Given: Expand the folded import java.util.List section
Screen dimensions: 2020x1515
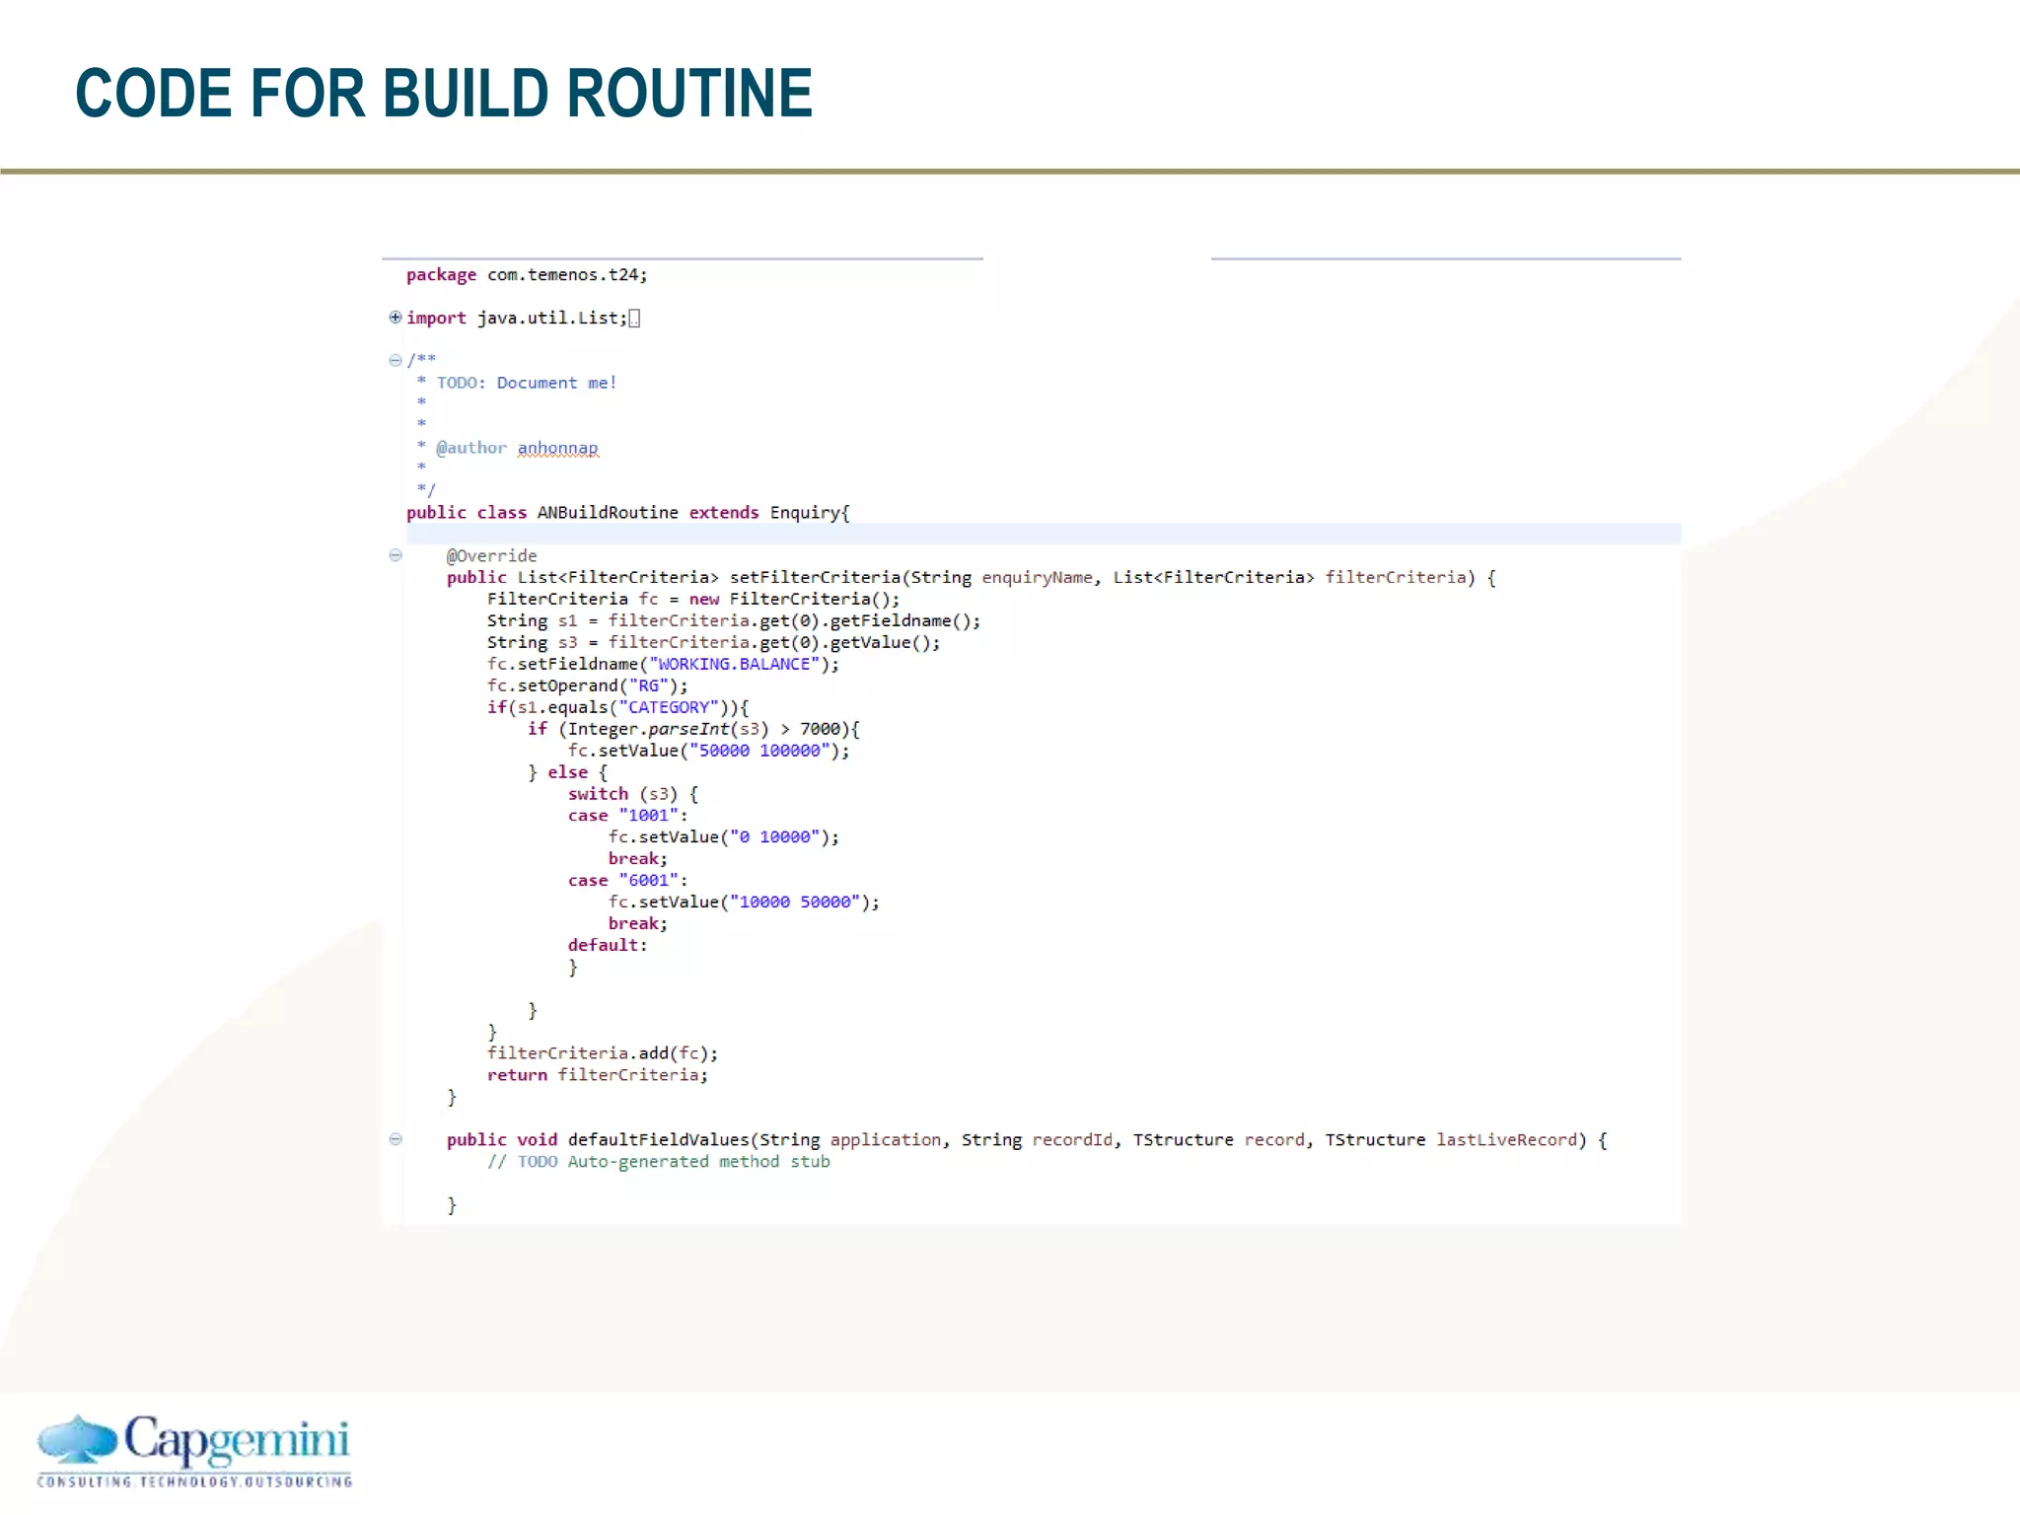Looking at the screenshot, I should pyautogui.click(x=396, y=317).
